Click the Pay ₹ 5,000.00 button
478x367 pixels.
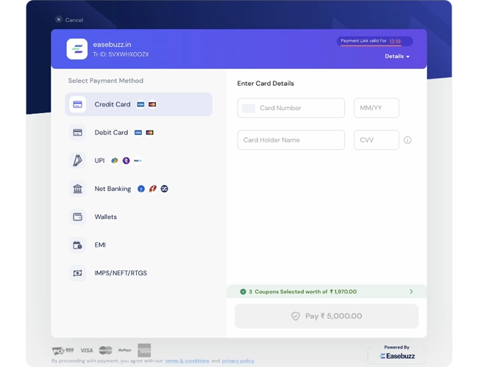pos(327,316)
